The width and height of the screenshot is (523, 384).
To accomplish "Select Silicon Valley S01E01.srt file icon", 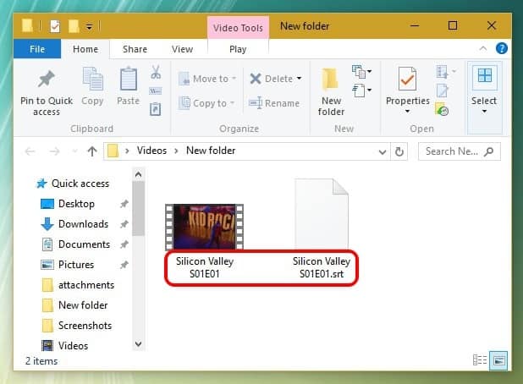I will [x=322, y=214].
